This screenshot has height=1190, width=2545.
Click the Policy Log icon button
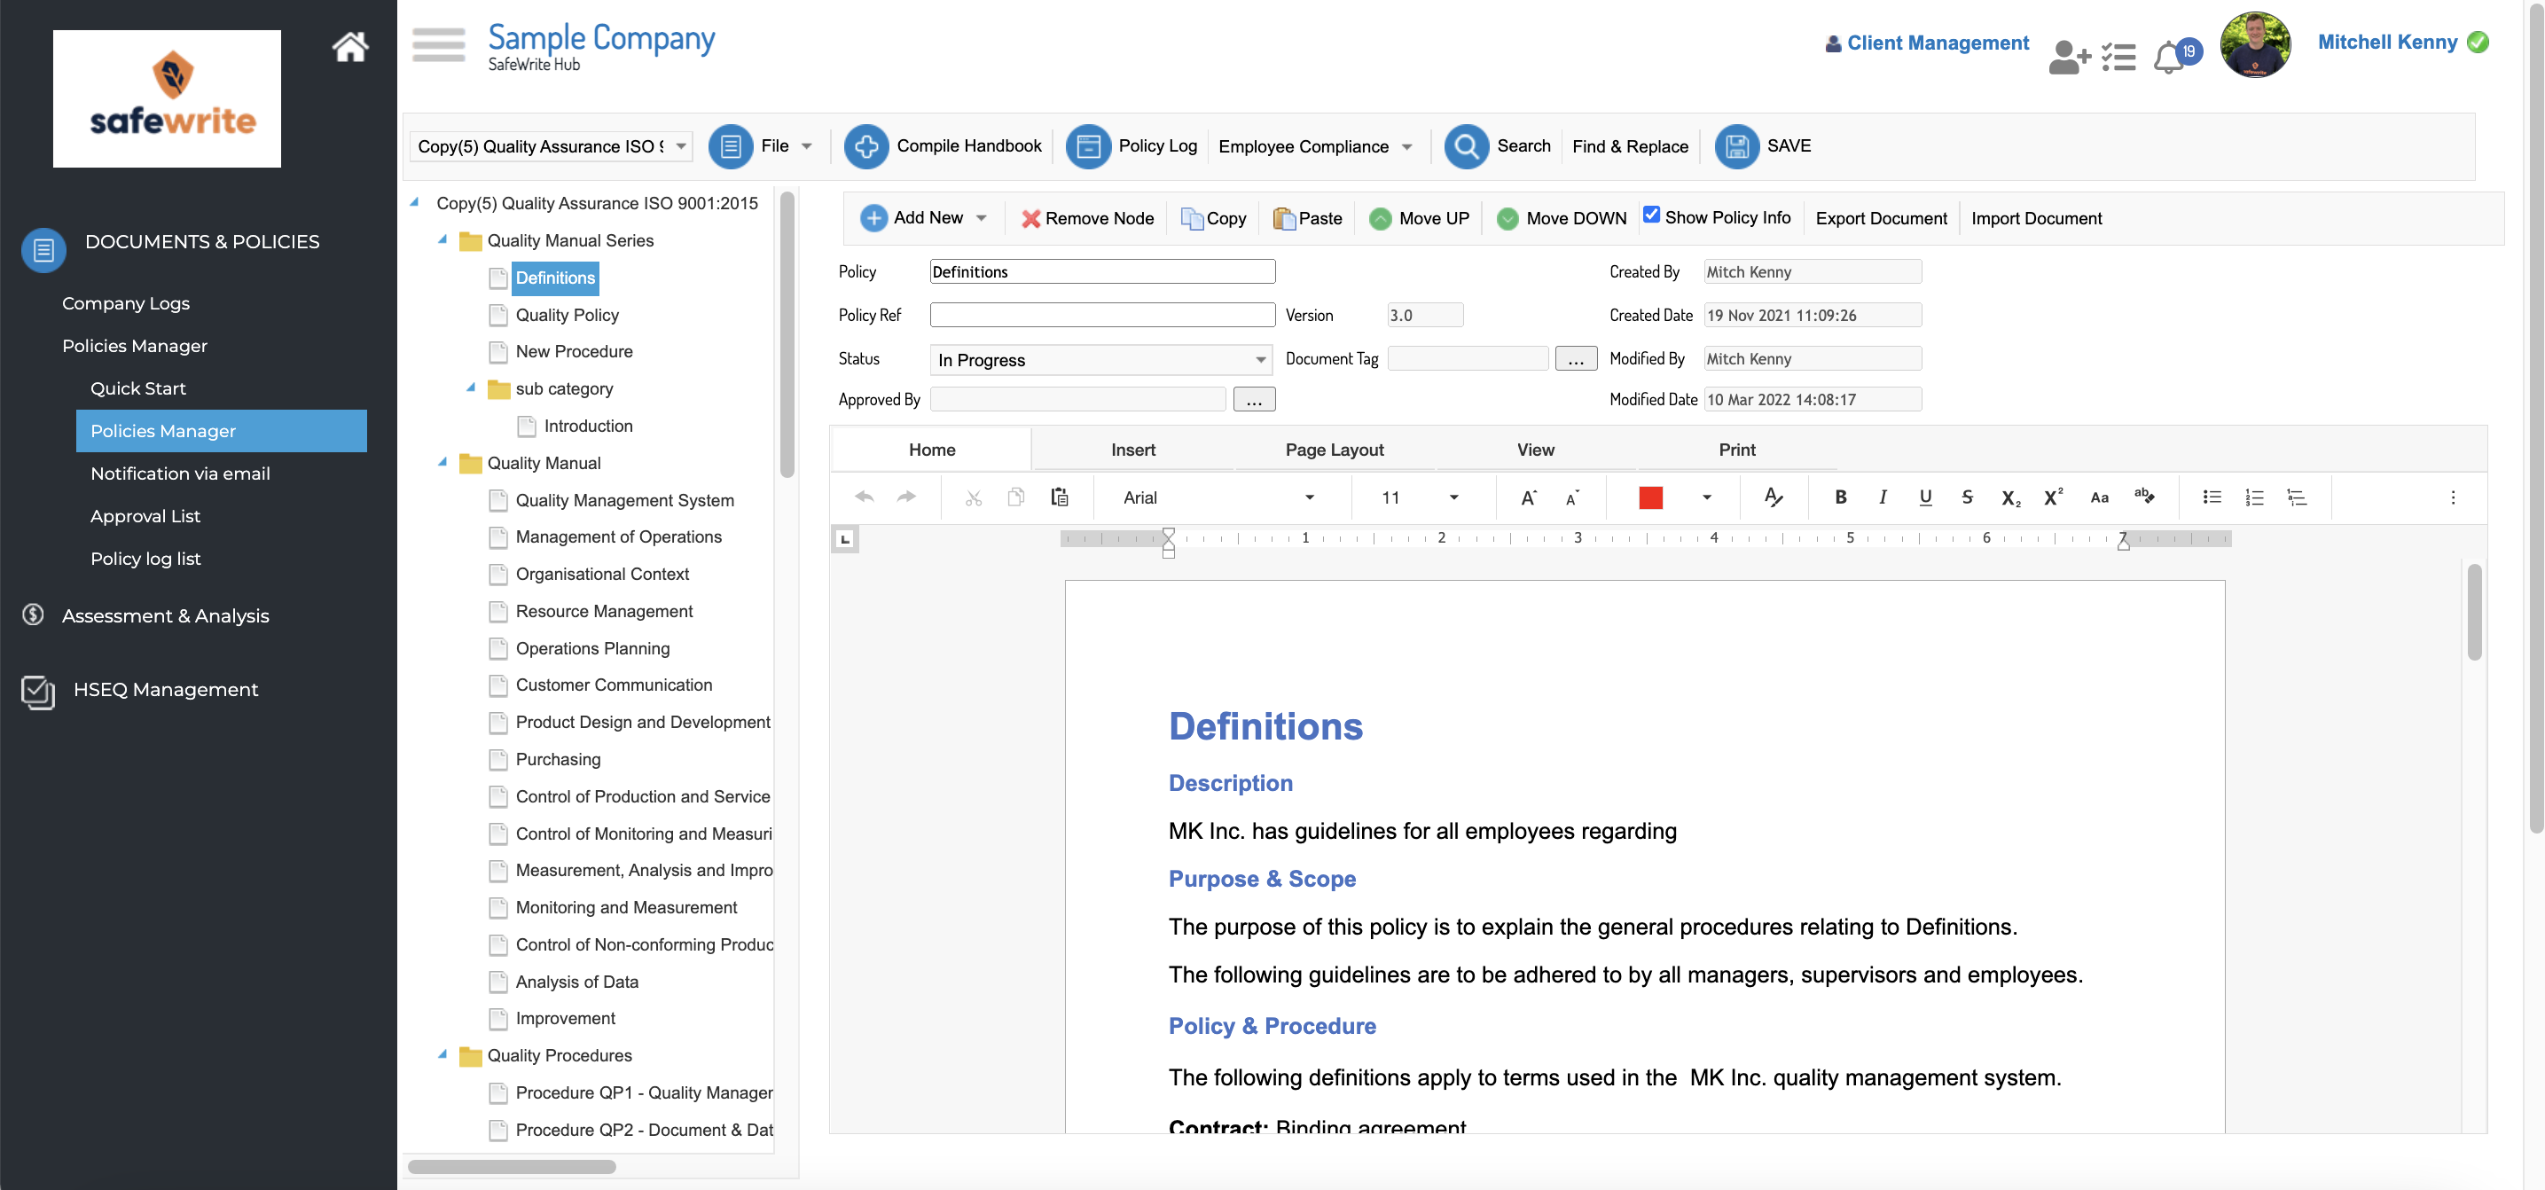pos(1085,145)
